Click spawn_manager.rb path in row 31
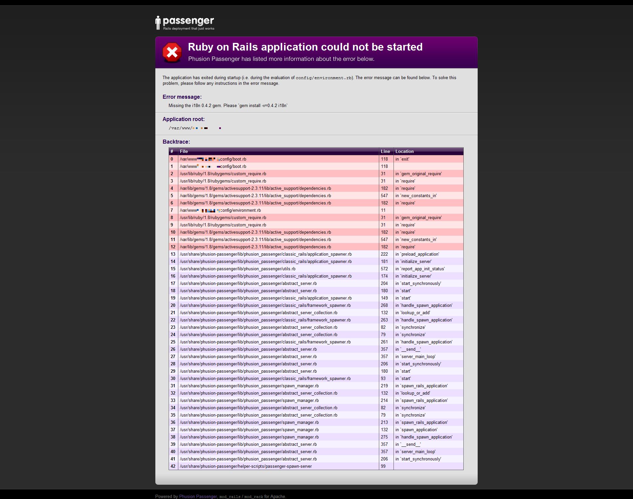 tap(249, 386)
